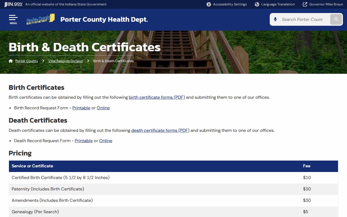
Task: Visit the Governor Mike Braun link text
Action: click(x=326, y=4)
